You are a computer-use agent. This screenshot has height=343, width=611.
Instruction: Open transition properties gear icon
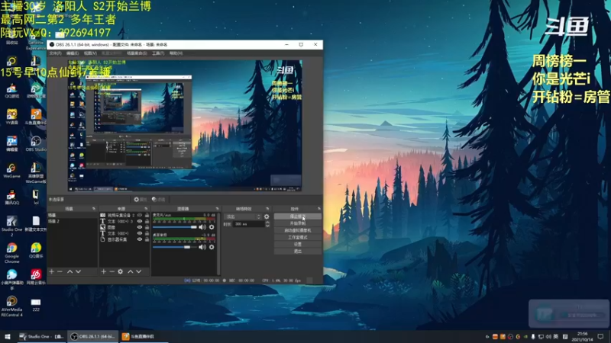coord(267,216)
